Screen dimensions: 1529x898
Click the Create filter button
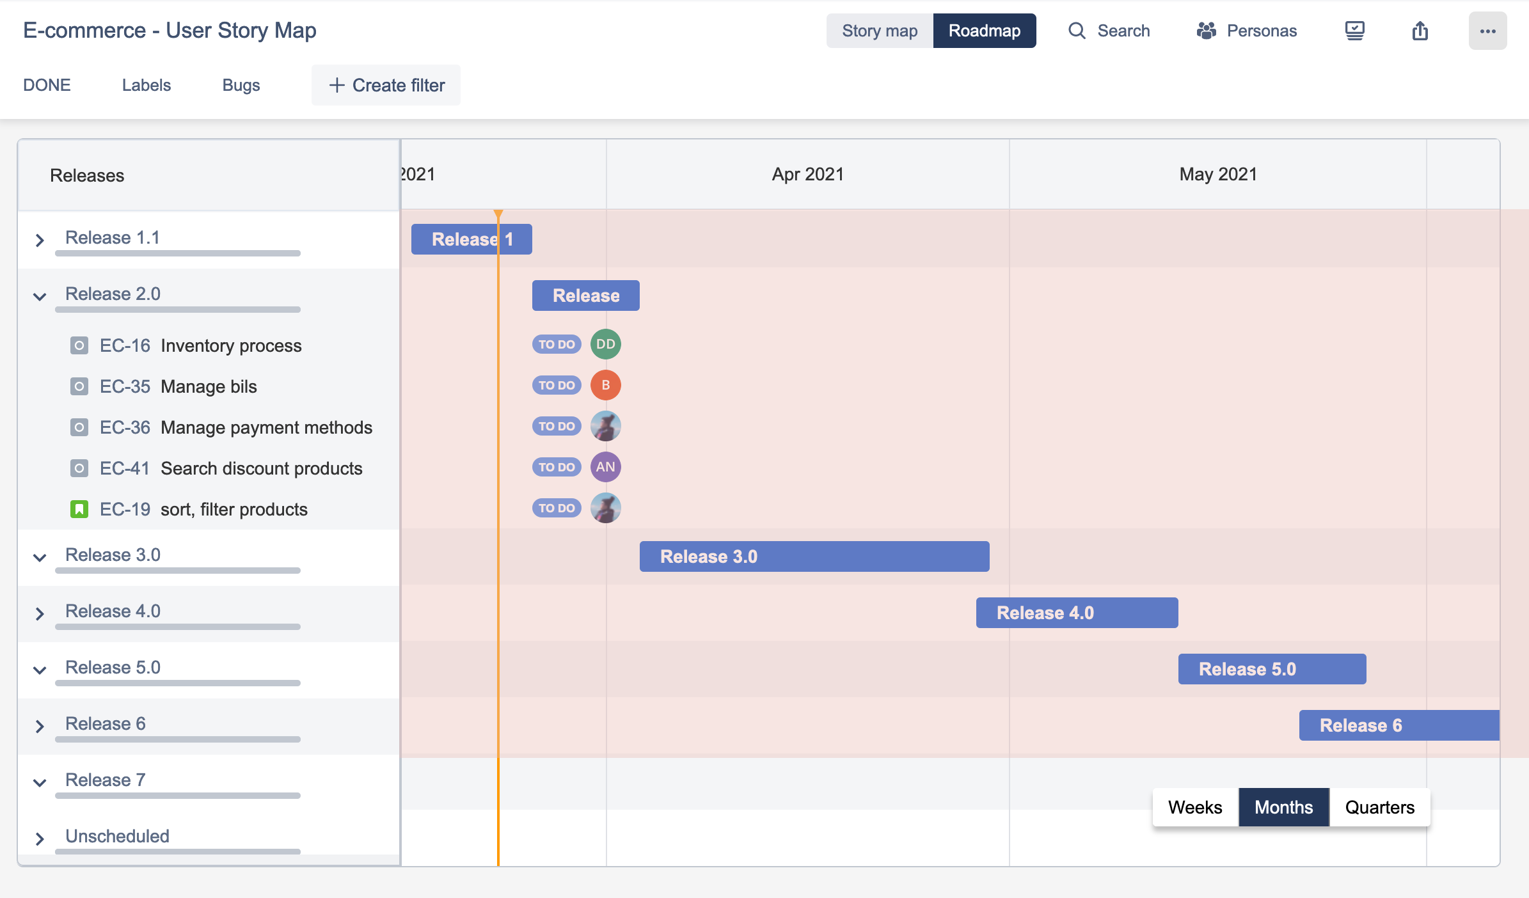click(386, 84)
